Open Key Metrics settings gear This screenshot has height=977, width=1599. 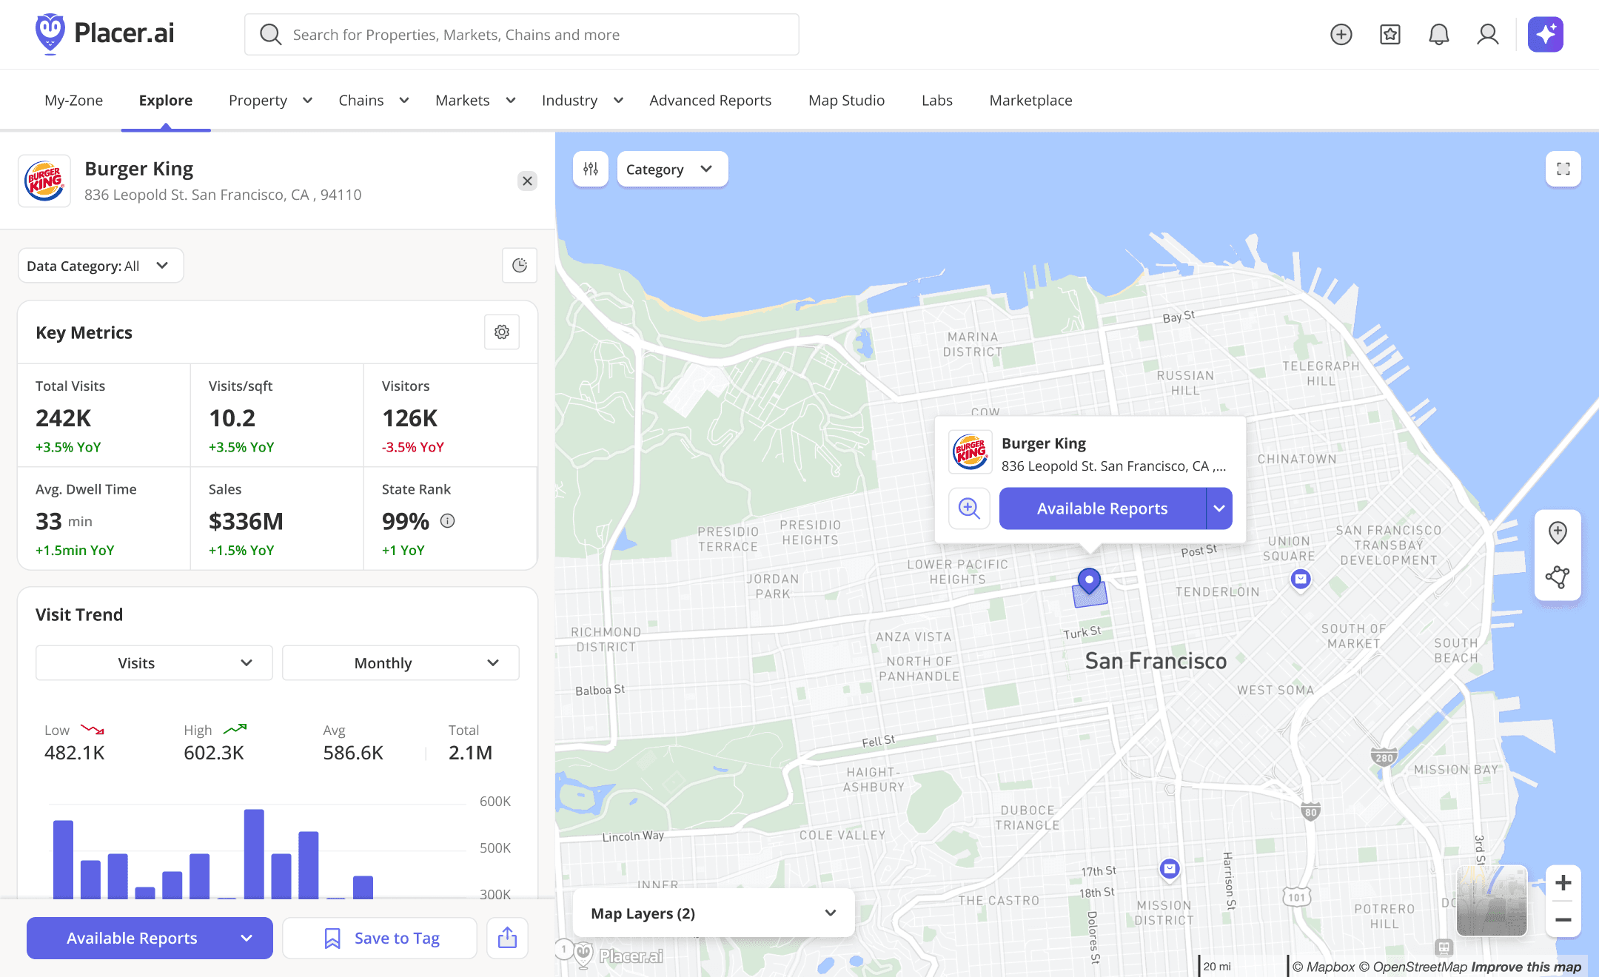(502, 332)
